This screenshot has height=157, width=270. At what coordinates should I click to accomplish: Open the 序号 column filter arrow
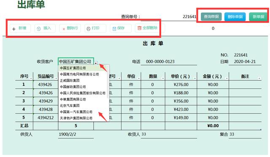[31, 78]
